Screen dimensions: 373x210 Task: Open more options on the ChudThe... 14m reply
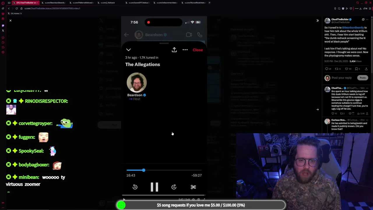coord(367,88)
